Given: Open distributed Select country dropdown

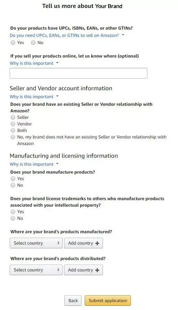Looking at the screenshot, I should pos(36,270).
